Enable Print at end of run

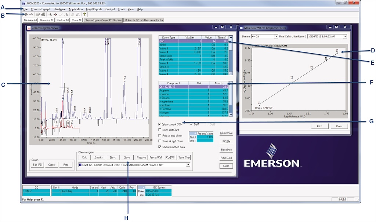[160, 135]
